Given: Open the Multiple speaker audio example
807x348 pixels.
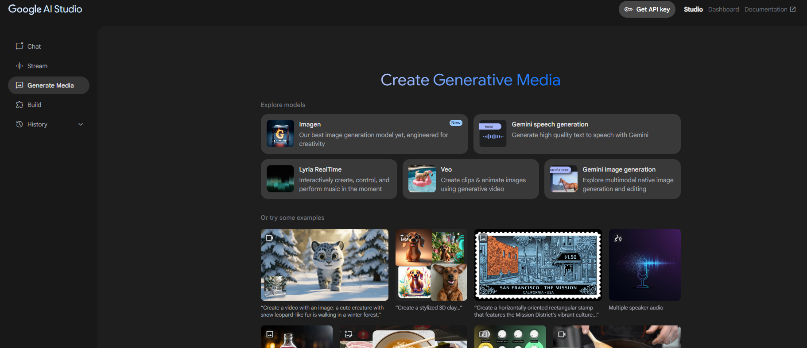Looking at the screenshot, I should pos(644,265).
